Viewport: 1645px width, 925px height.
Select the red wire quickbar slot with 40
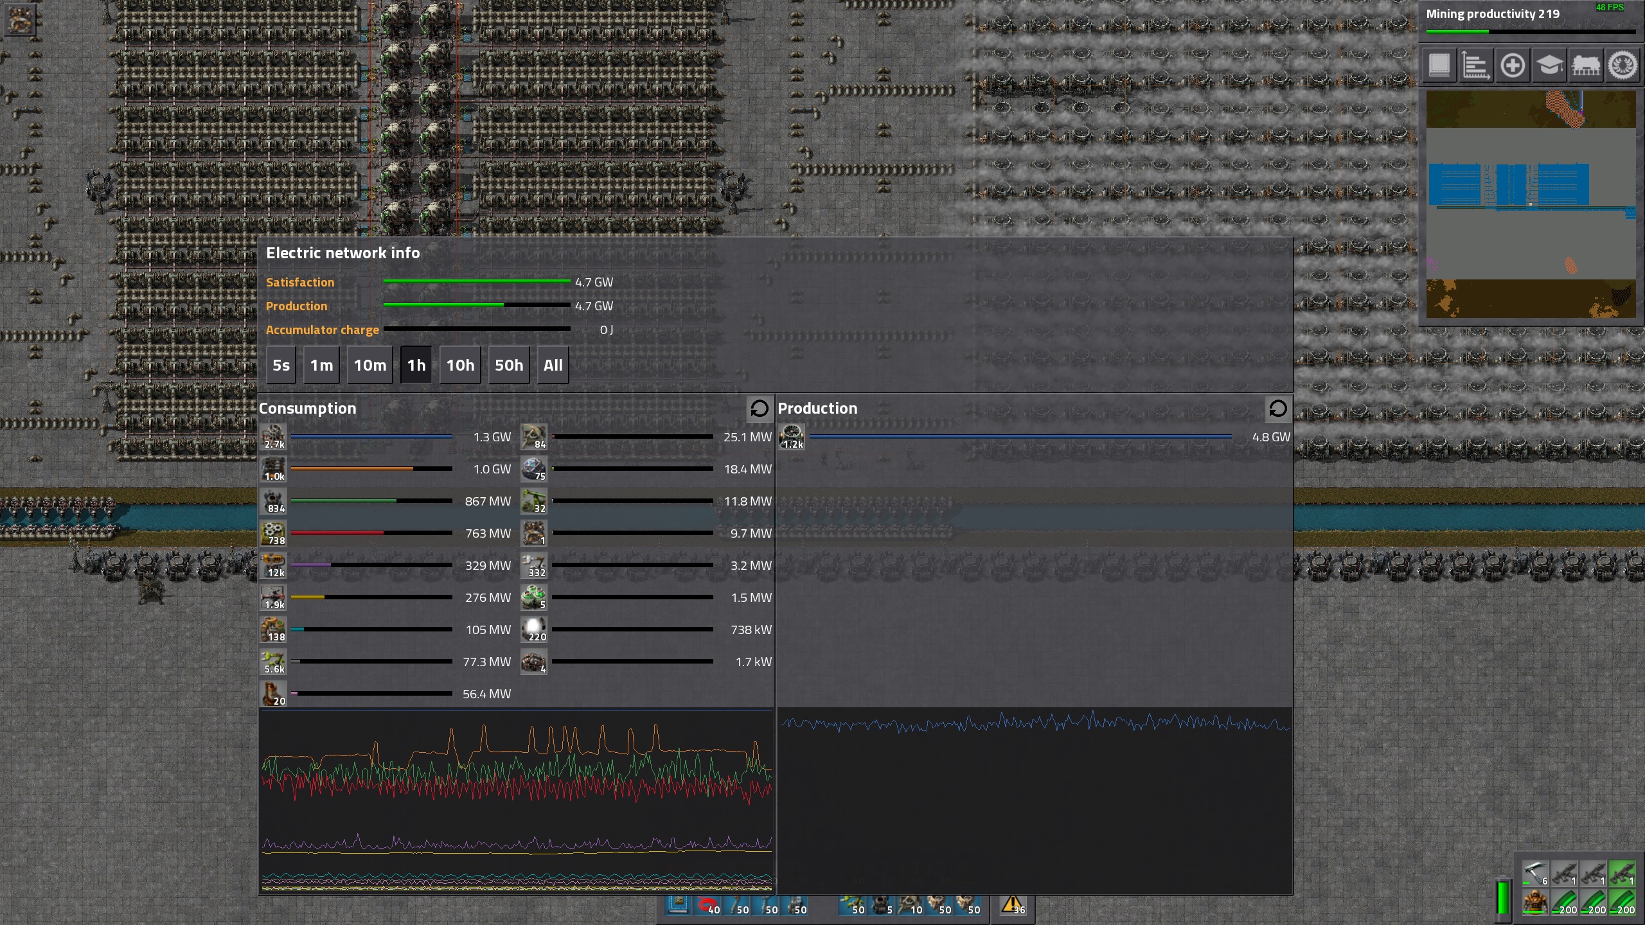click(707, 906)
